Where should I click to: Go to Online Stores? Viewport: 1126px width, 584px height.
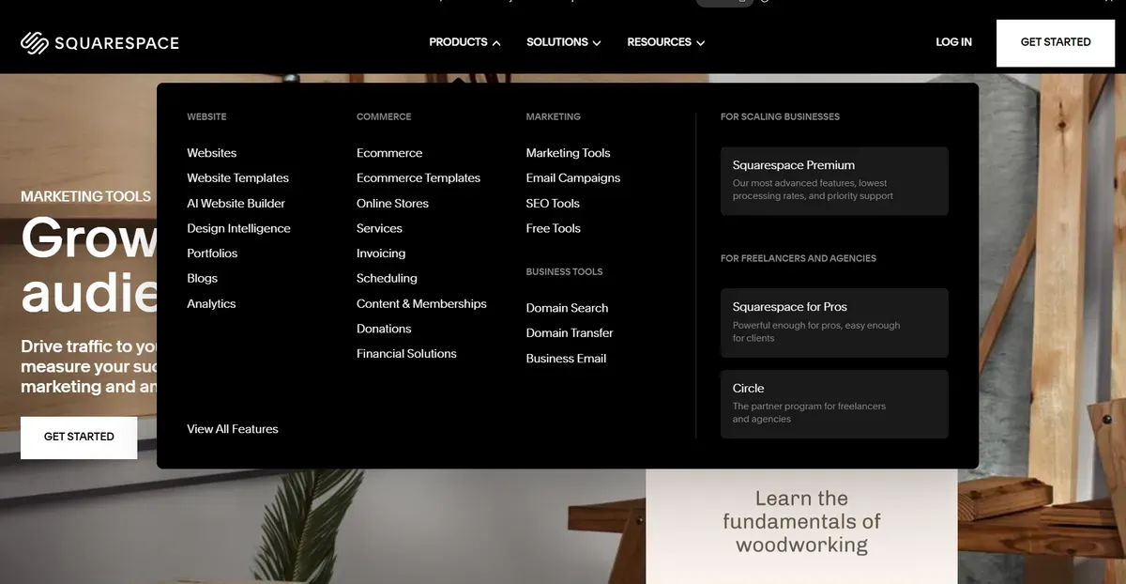[392, 204]
